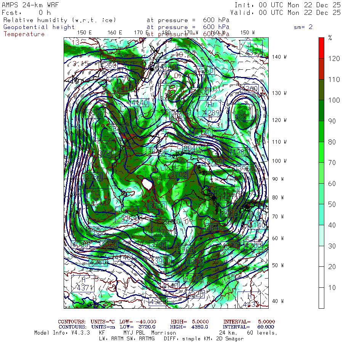This screenshot has height=343, width=343.
Task: Click the "130 W" label right of map
Action: [279, 93]
